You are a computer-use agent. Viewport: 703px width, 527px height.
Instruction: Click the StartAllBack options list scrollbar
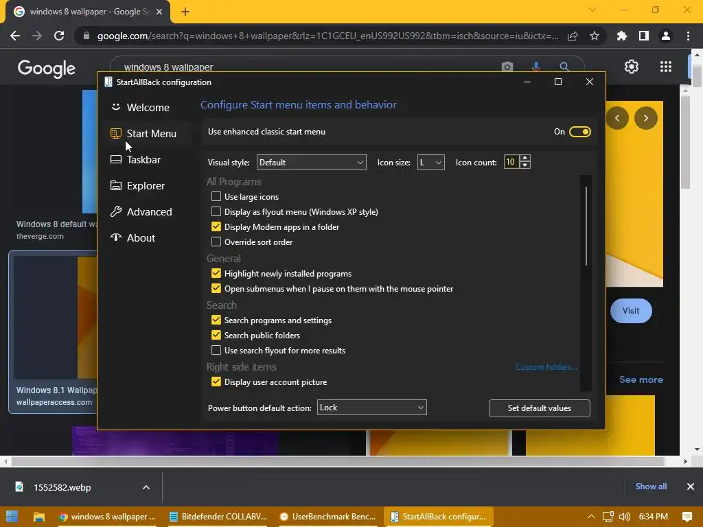[586, 226]
